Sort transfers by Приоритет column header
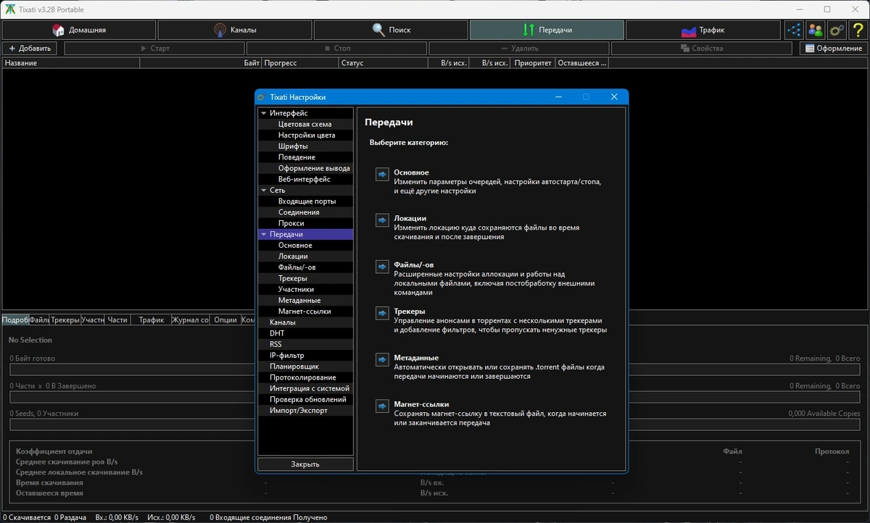 coord(534,63)
